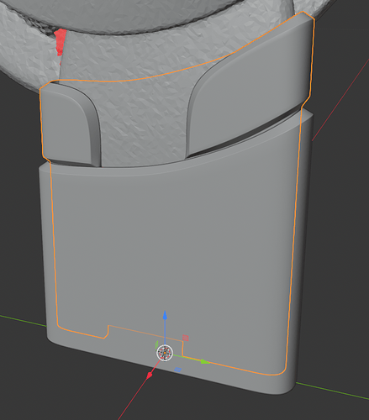Screen dimensions: 369x420
Task: Click the blue square plane handle of gizmo
Action: [177, 370]
